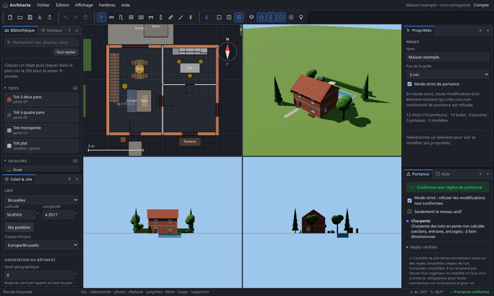Open the Europe/Brussels timezone dropdown
Screen dimensions: 494x296
(41, 245)
